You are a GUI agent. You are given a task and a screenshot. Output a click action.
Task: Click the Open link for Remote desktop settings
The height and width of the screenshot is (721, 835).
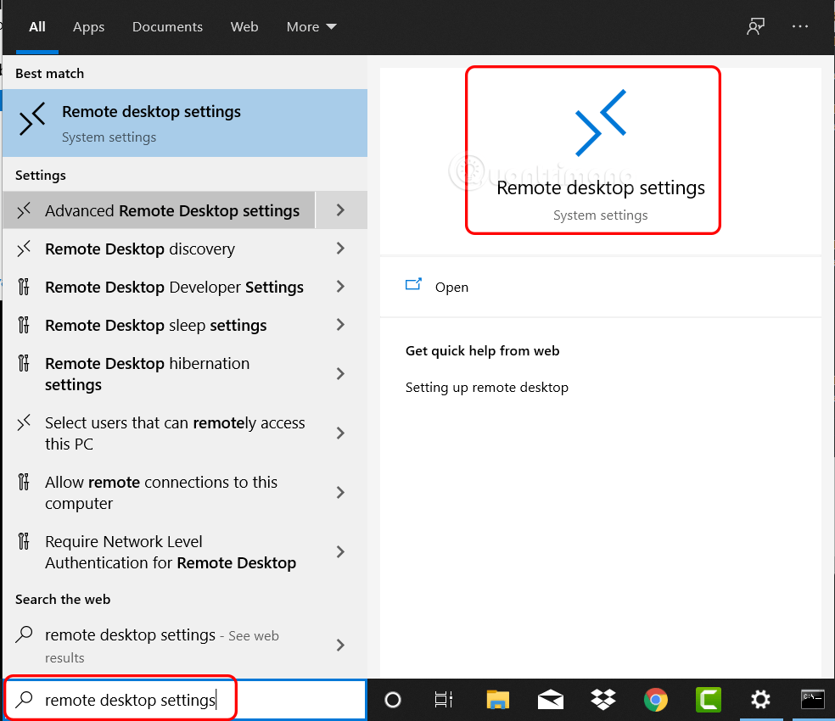(451, 287)
